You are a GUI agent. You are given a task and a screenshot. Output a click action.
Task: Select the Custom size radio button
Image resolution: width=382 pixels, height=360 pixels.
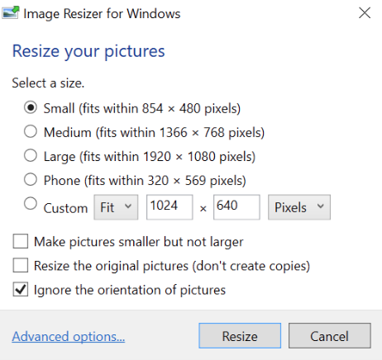click(x=31, y=204)
